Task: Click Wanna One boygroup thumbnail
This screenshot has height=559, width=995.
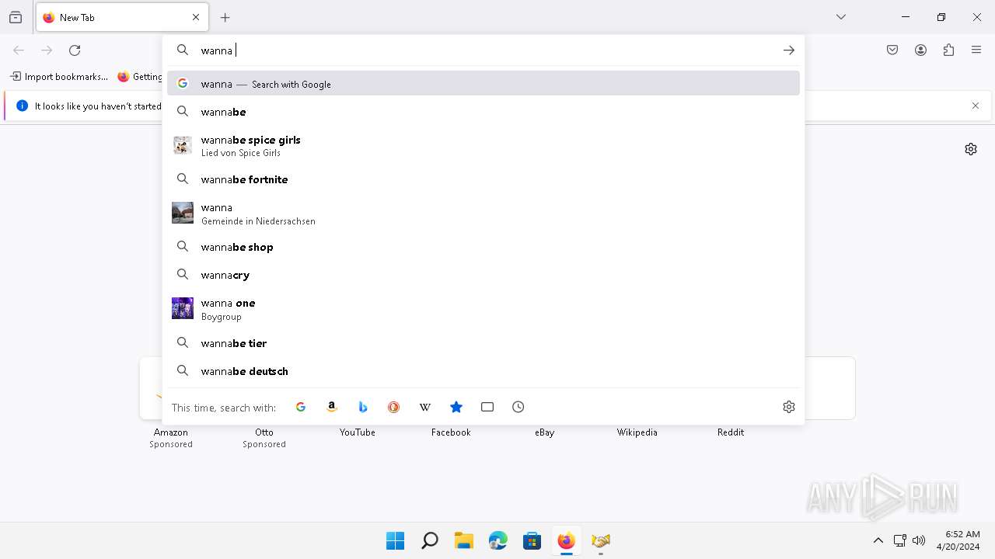Action: (183, 308)
